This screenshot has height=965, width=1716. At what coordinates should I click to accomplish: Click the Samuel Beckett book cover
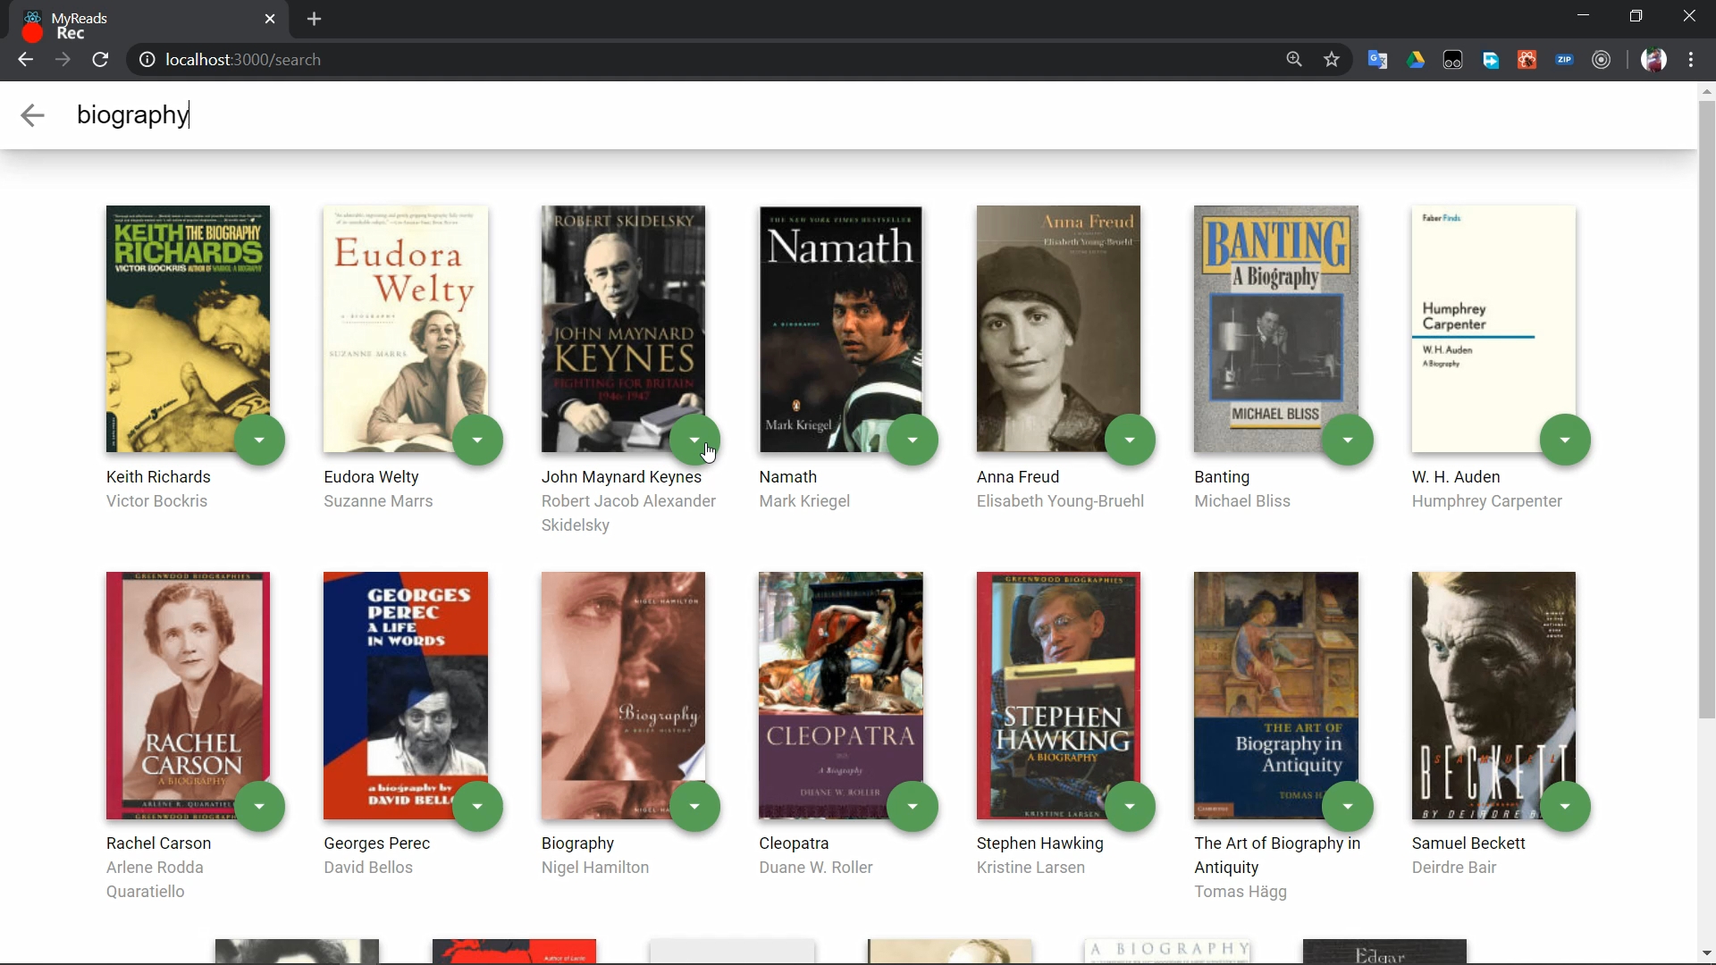pyautogui.click(x=1493, y=695)
